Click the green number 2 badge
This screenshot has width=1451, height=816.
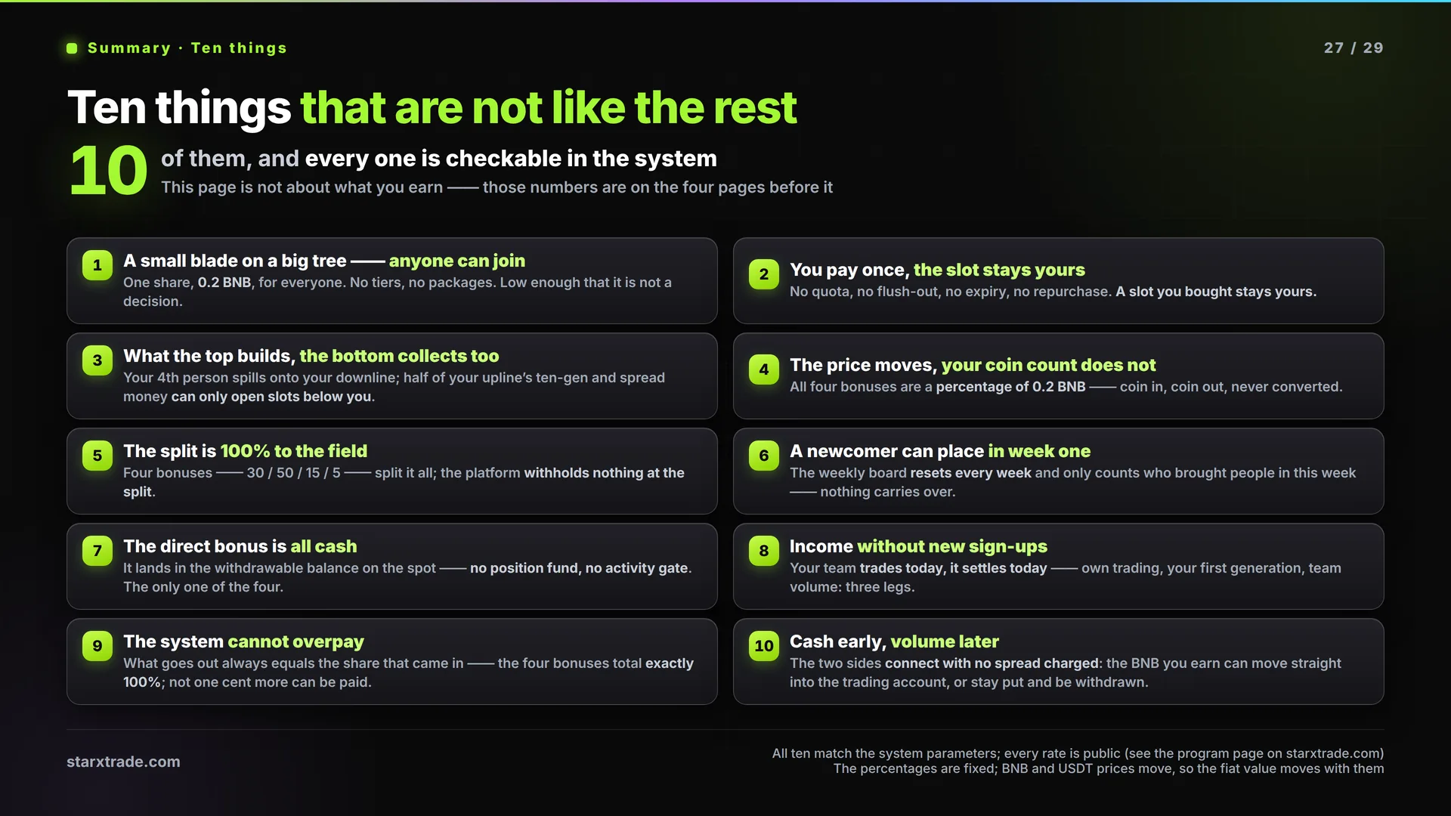point(764,274)
